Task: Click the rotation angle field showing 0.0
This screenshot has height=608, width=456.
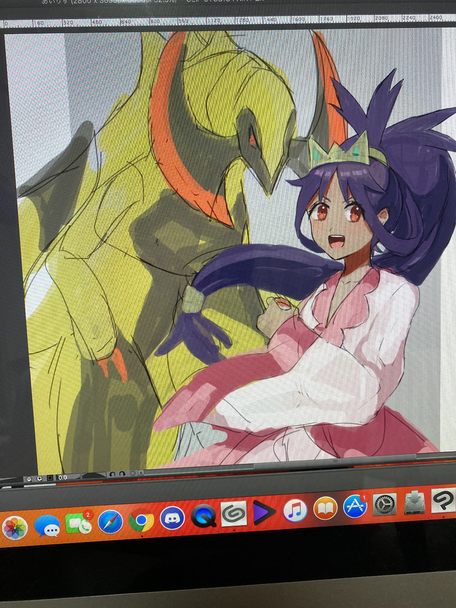Action: 68,477
